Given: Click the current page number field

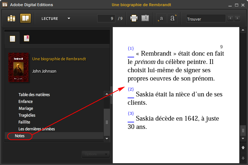Looking at the screenshot, I should click(x=106, y=18).
